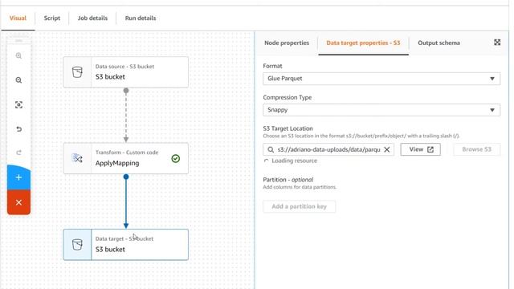Click the search icon in S3 location field
Image resolution: width=514 pixels, height=289 pixels.
pos(271,150)
